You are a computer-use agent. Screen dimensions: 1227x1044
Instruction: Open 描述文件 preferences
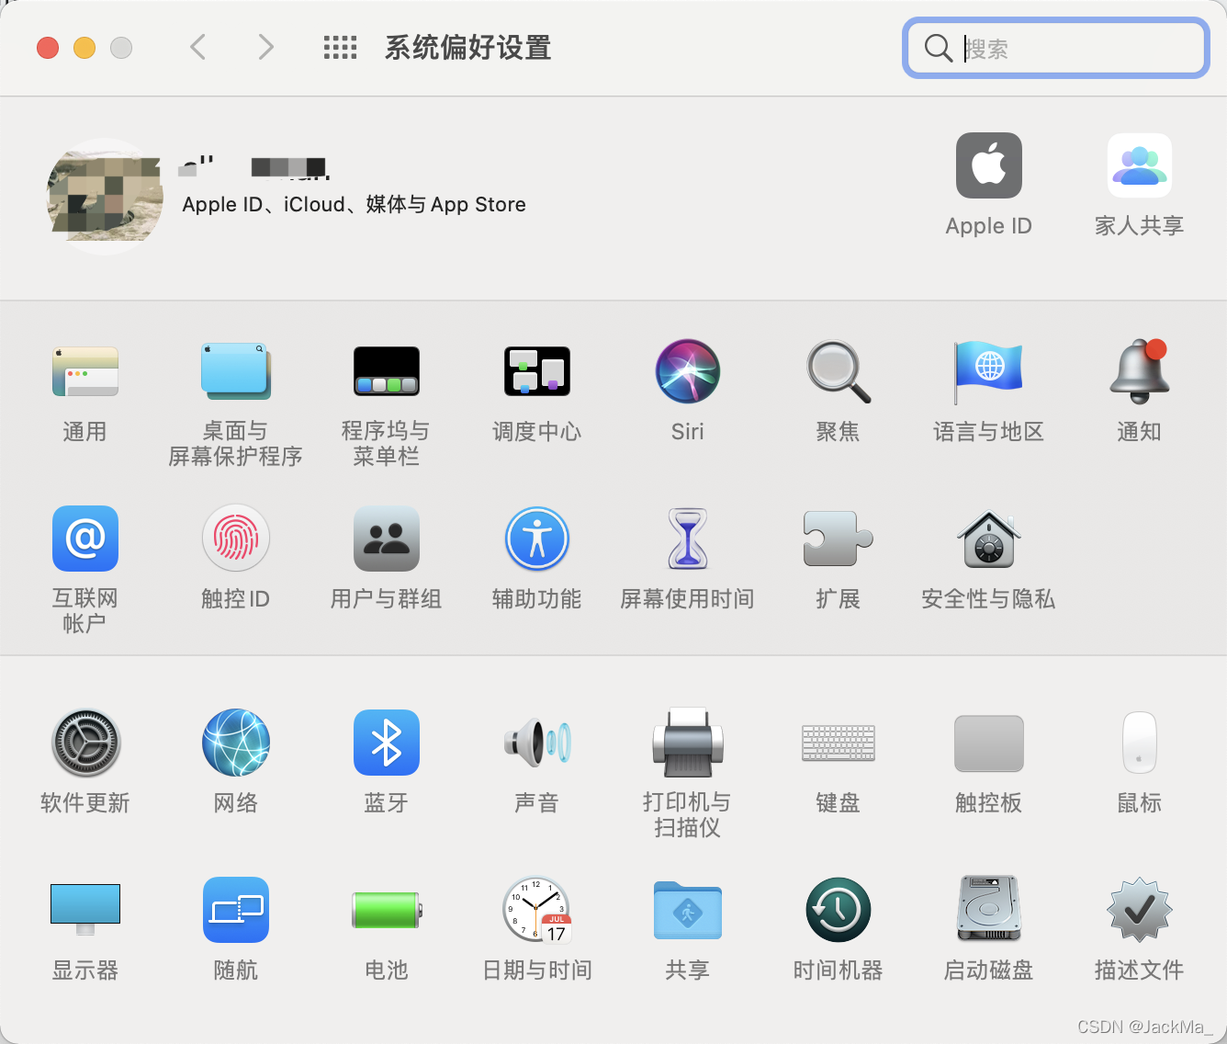pyautogui.click(x=1139, y=910)
